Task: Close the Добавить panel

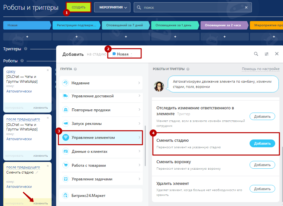Action: pos(277,54)
